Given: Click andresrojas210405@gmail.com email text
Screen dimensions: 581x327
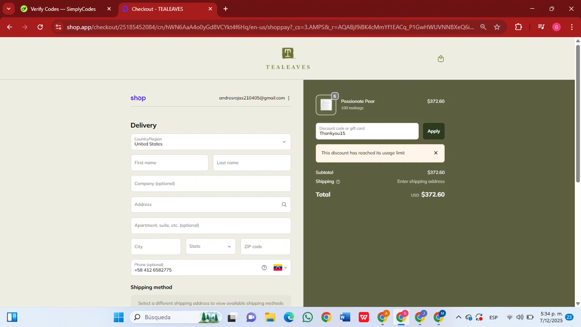Looking at the screenshot, I should click(252, 98).
